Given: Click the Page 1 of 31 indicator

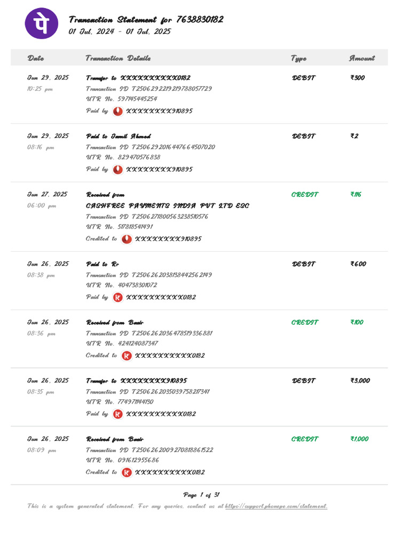Looking at the screenshot, I should click(x=202, y=495).
